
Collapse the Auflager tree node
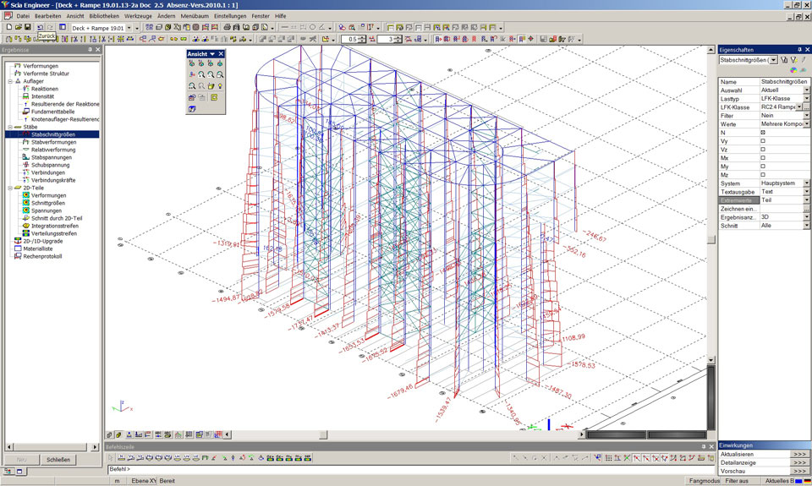point(9,81)
